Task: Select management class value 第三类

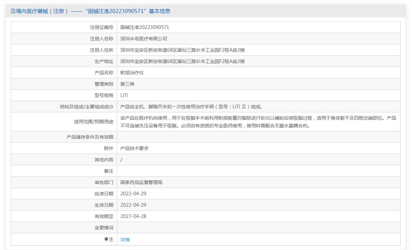Action: click(127, 84)
